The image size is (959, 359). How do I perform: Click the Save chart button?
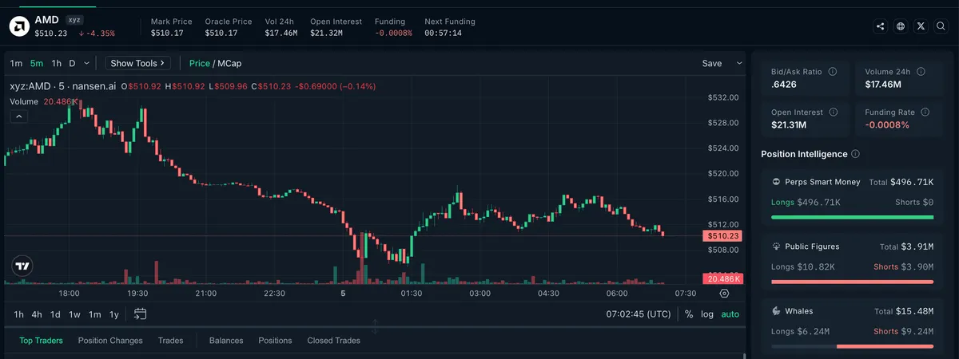pyautogui.click(x=712, y=63)
